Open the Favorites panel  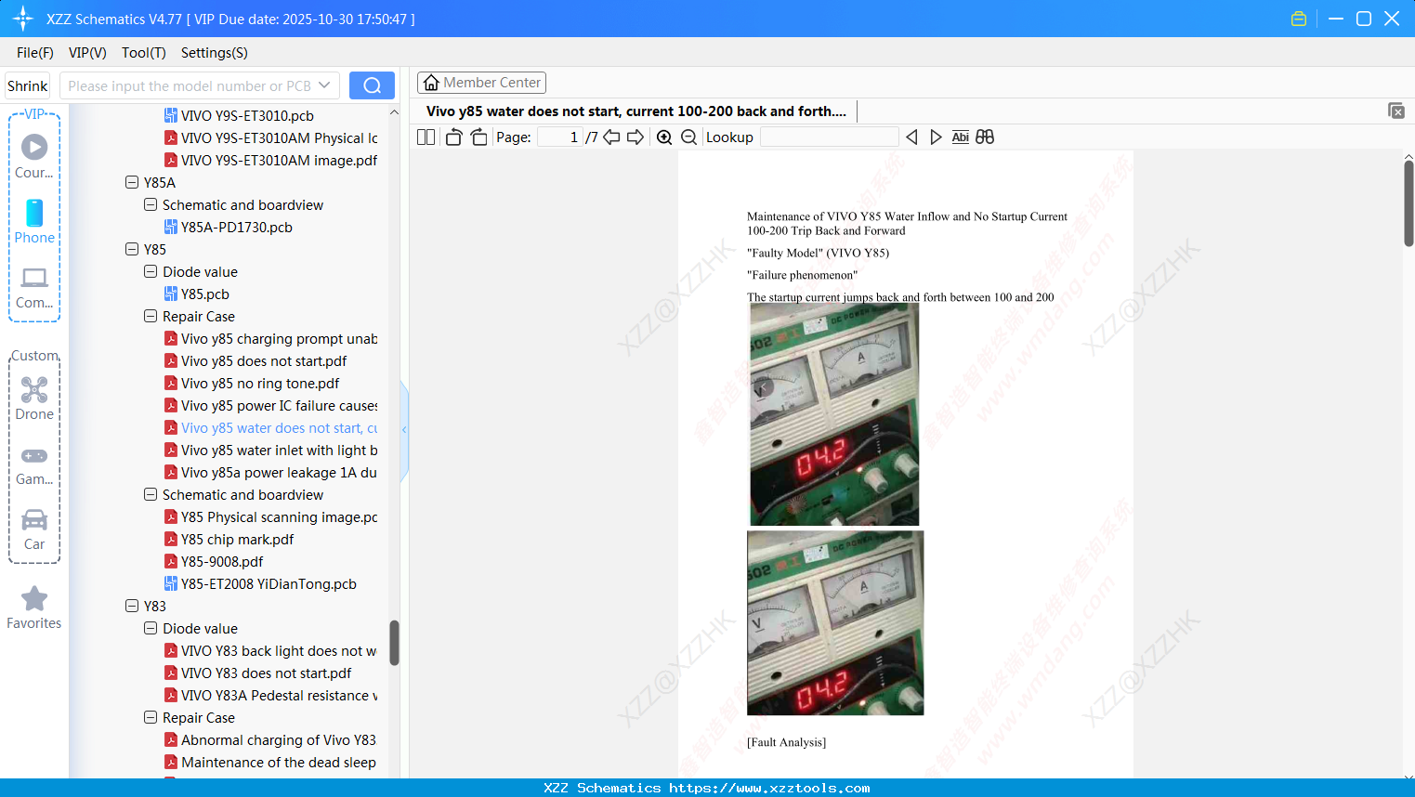(33, 607)
